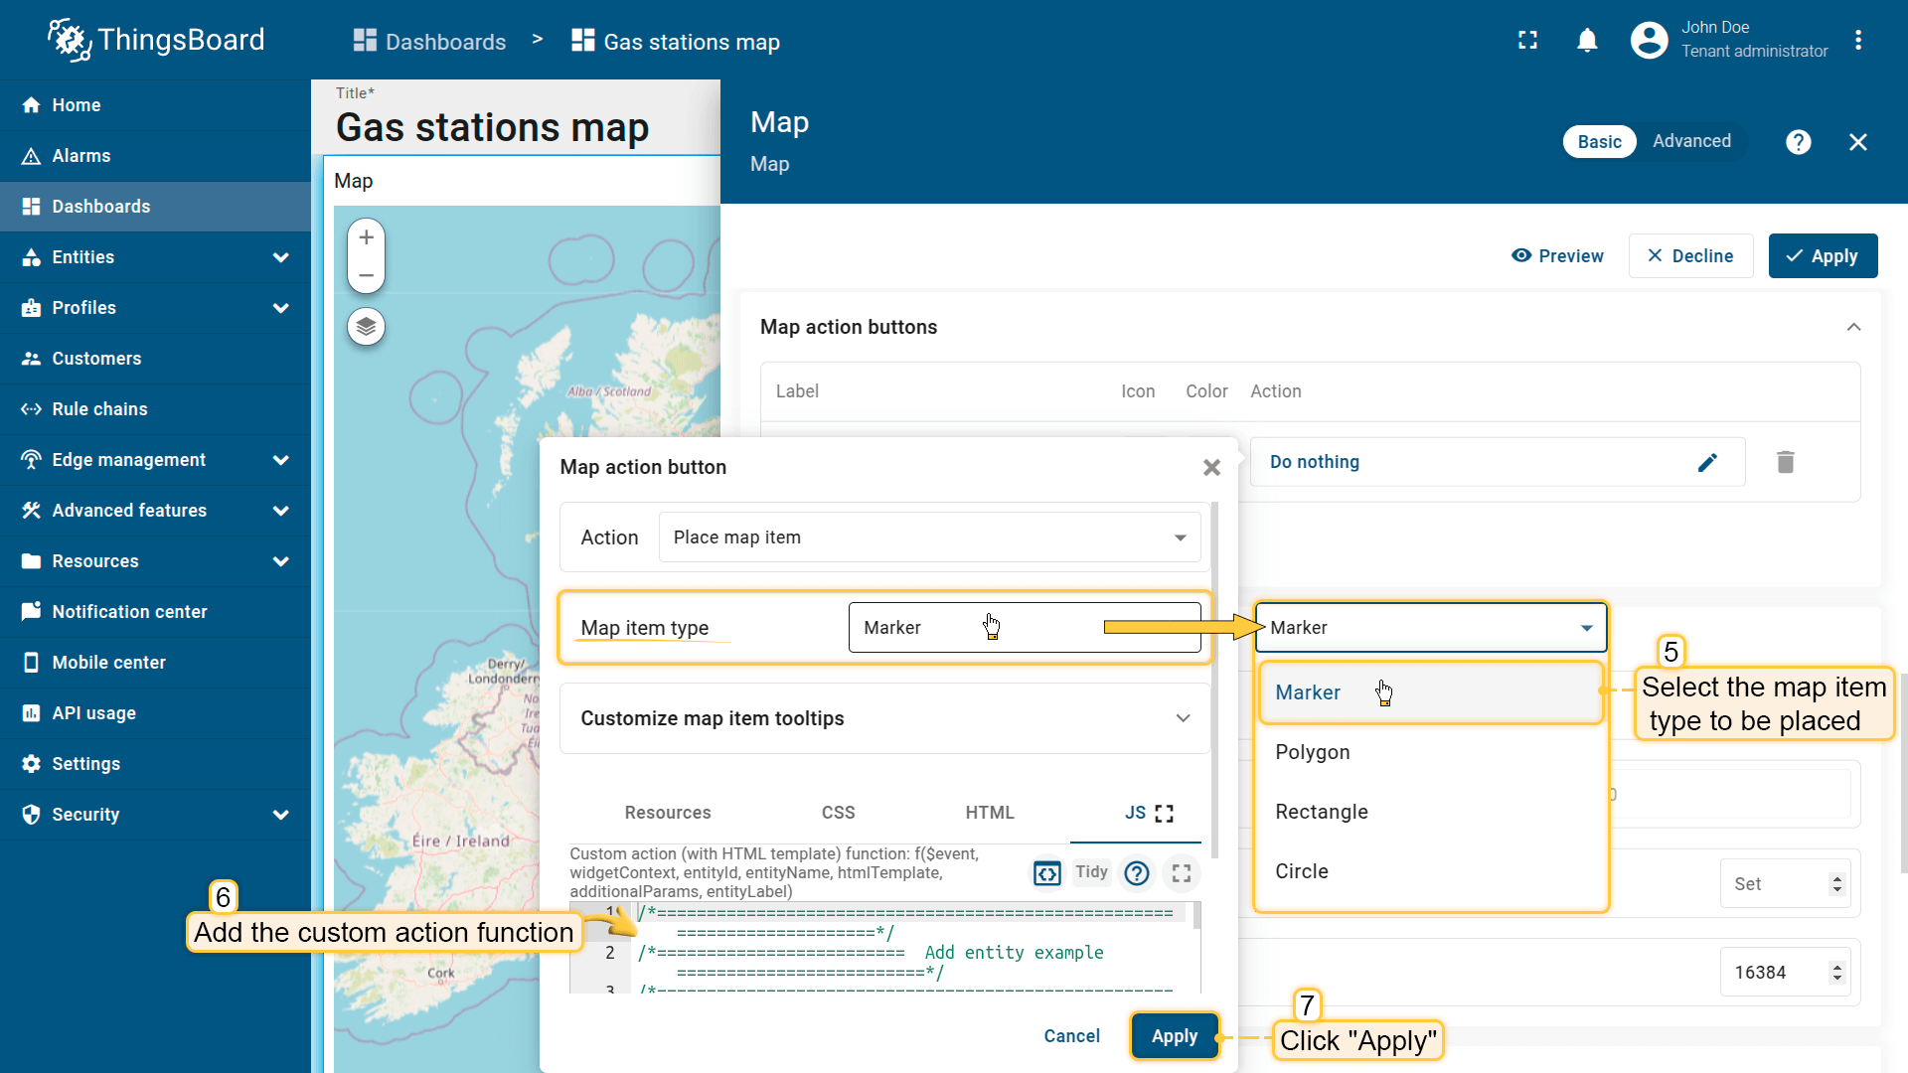Click Apply in Map action button dialog
Screen dimensions: 1908x1073
pyautogui.click(x=1174, y=1036)
